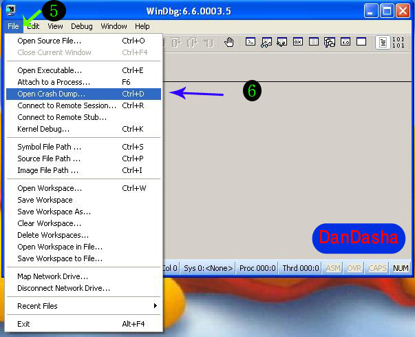Choose Open Workspace in File
This screenshot has height=337, width=415.
83,247
